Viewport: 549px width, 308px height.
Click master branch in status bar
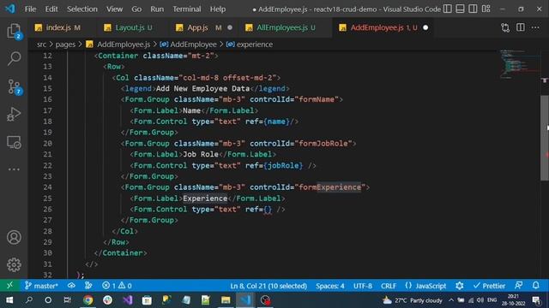click(x=41, y=286)
